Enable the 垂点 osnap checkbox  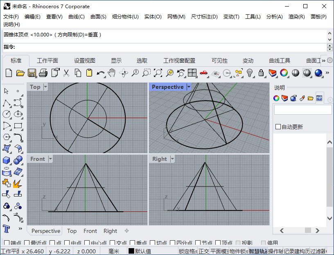[132, 243]
